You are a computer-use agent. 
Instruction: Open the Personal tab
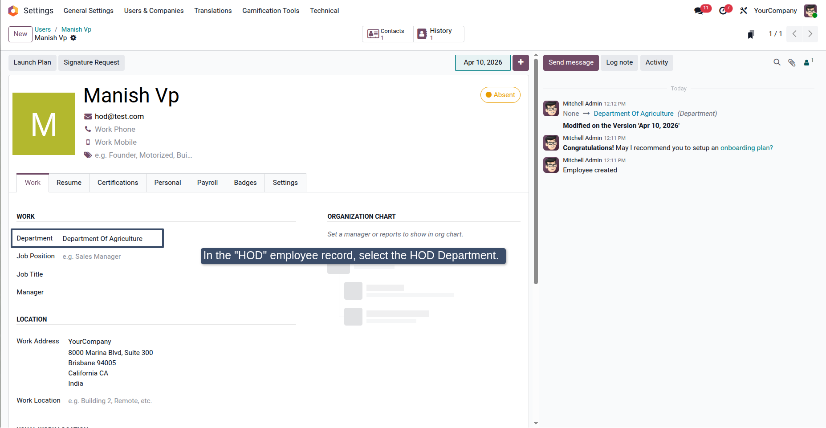click(x=167, y=183)
